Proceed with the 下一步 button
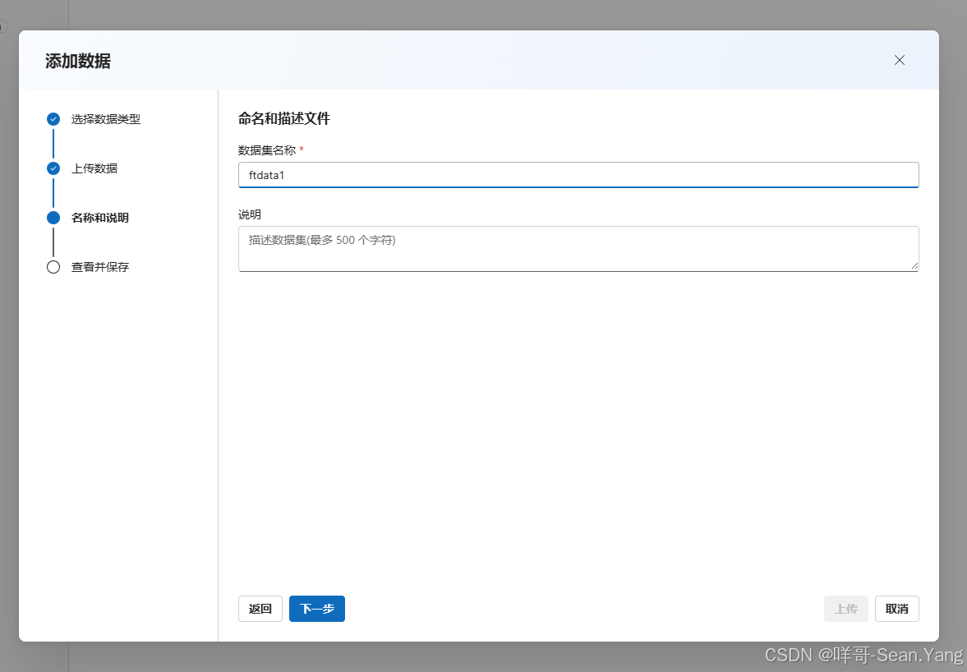 tap(317, 609)
